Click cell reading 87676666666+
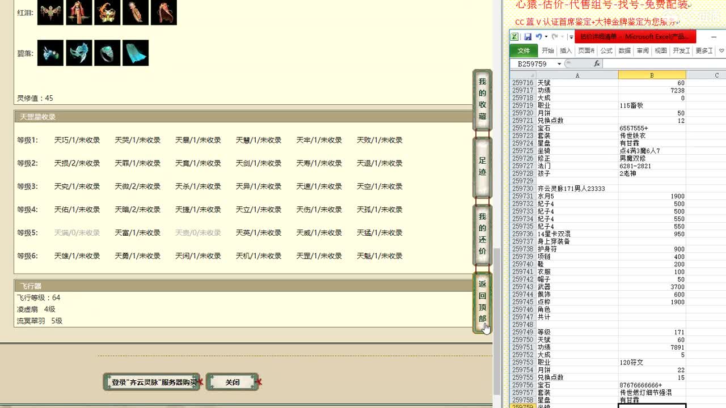 tap(652, 385)
